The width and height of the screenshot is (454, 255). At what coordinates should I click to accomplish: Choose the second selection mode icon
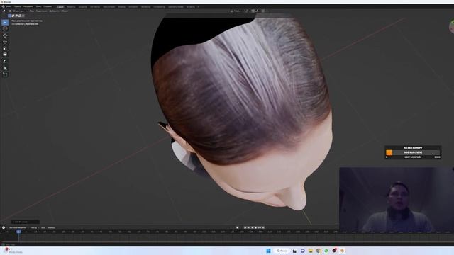click(x=13, y=16)
